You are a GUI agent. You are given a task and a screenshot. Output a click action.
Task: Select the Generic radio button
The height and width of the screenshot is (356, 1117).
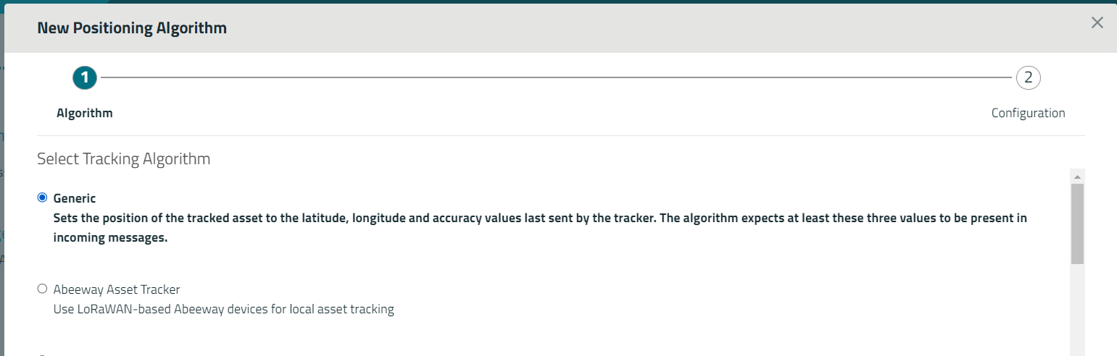(42, 198)
